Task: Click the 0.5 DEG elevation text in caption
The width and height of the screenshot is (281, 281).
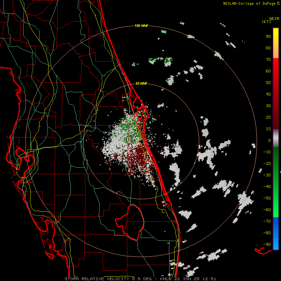Action: pos(142,279)
